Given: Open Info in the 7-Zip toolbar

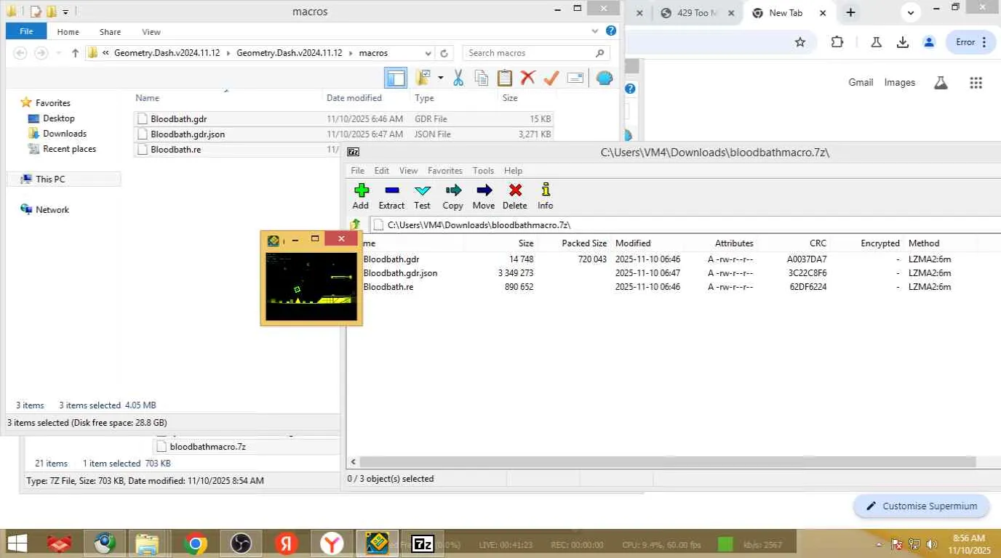Looking at the screenshot, I should click(546, 196).
